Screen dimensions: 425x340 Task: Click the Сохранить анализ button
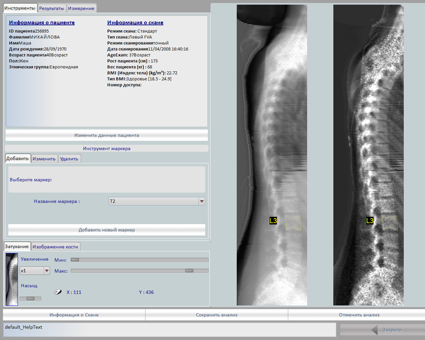(216, 315)
